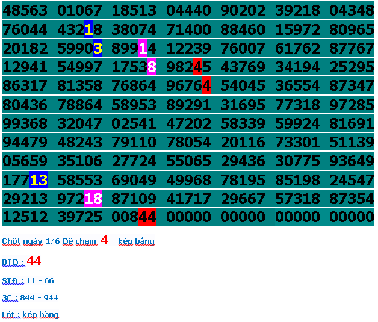
Task: Select the magenta highlighted 8 in 17538
Action: (x=152, y=67)
